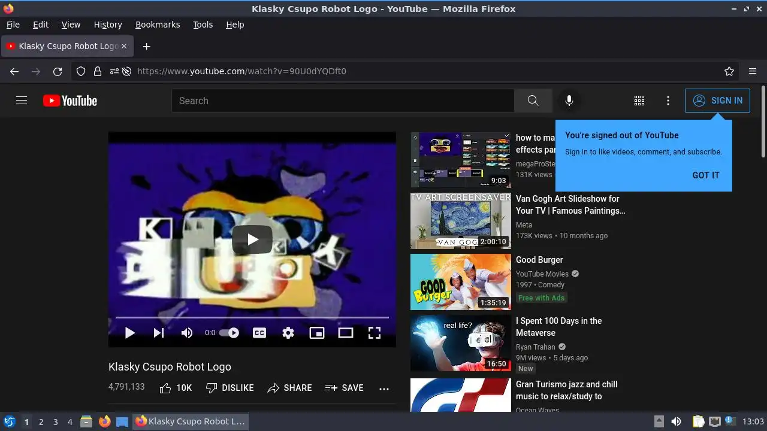Viewport: 767px width, 431px height.
Task: Open the Help menu
Action: pos(235,25)
